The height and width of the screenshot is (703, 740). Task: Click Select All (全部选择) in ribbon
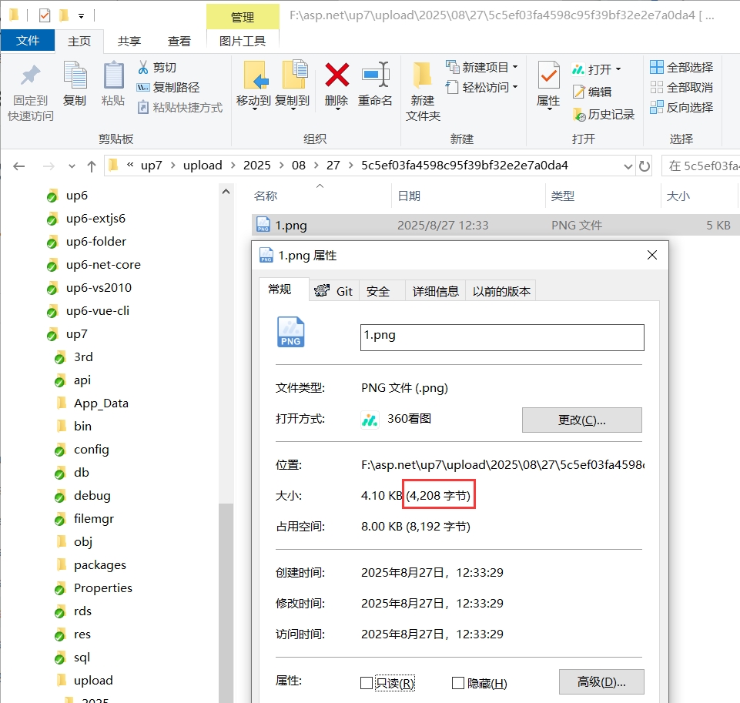click(x=681, y=68)
